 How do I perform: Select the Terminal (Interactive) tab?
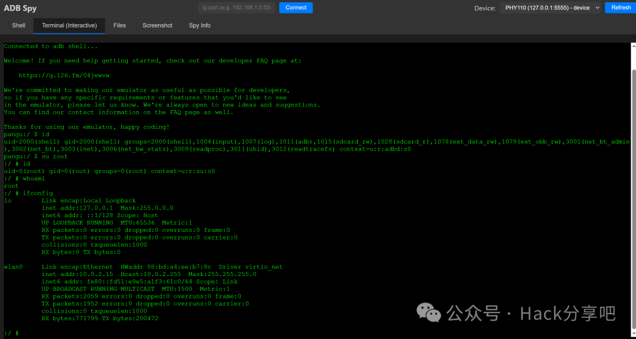coord(69,25)
